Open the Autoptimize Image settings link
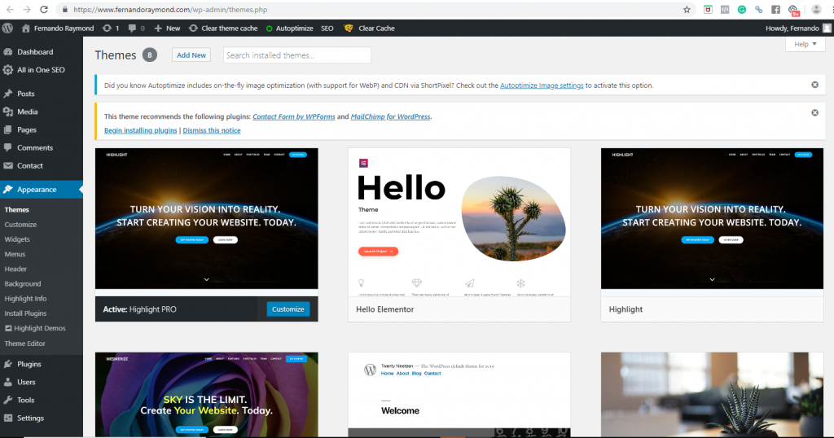834x438 pixels. [x=542, y=85]
